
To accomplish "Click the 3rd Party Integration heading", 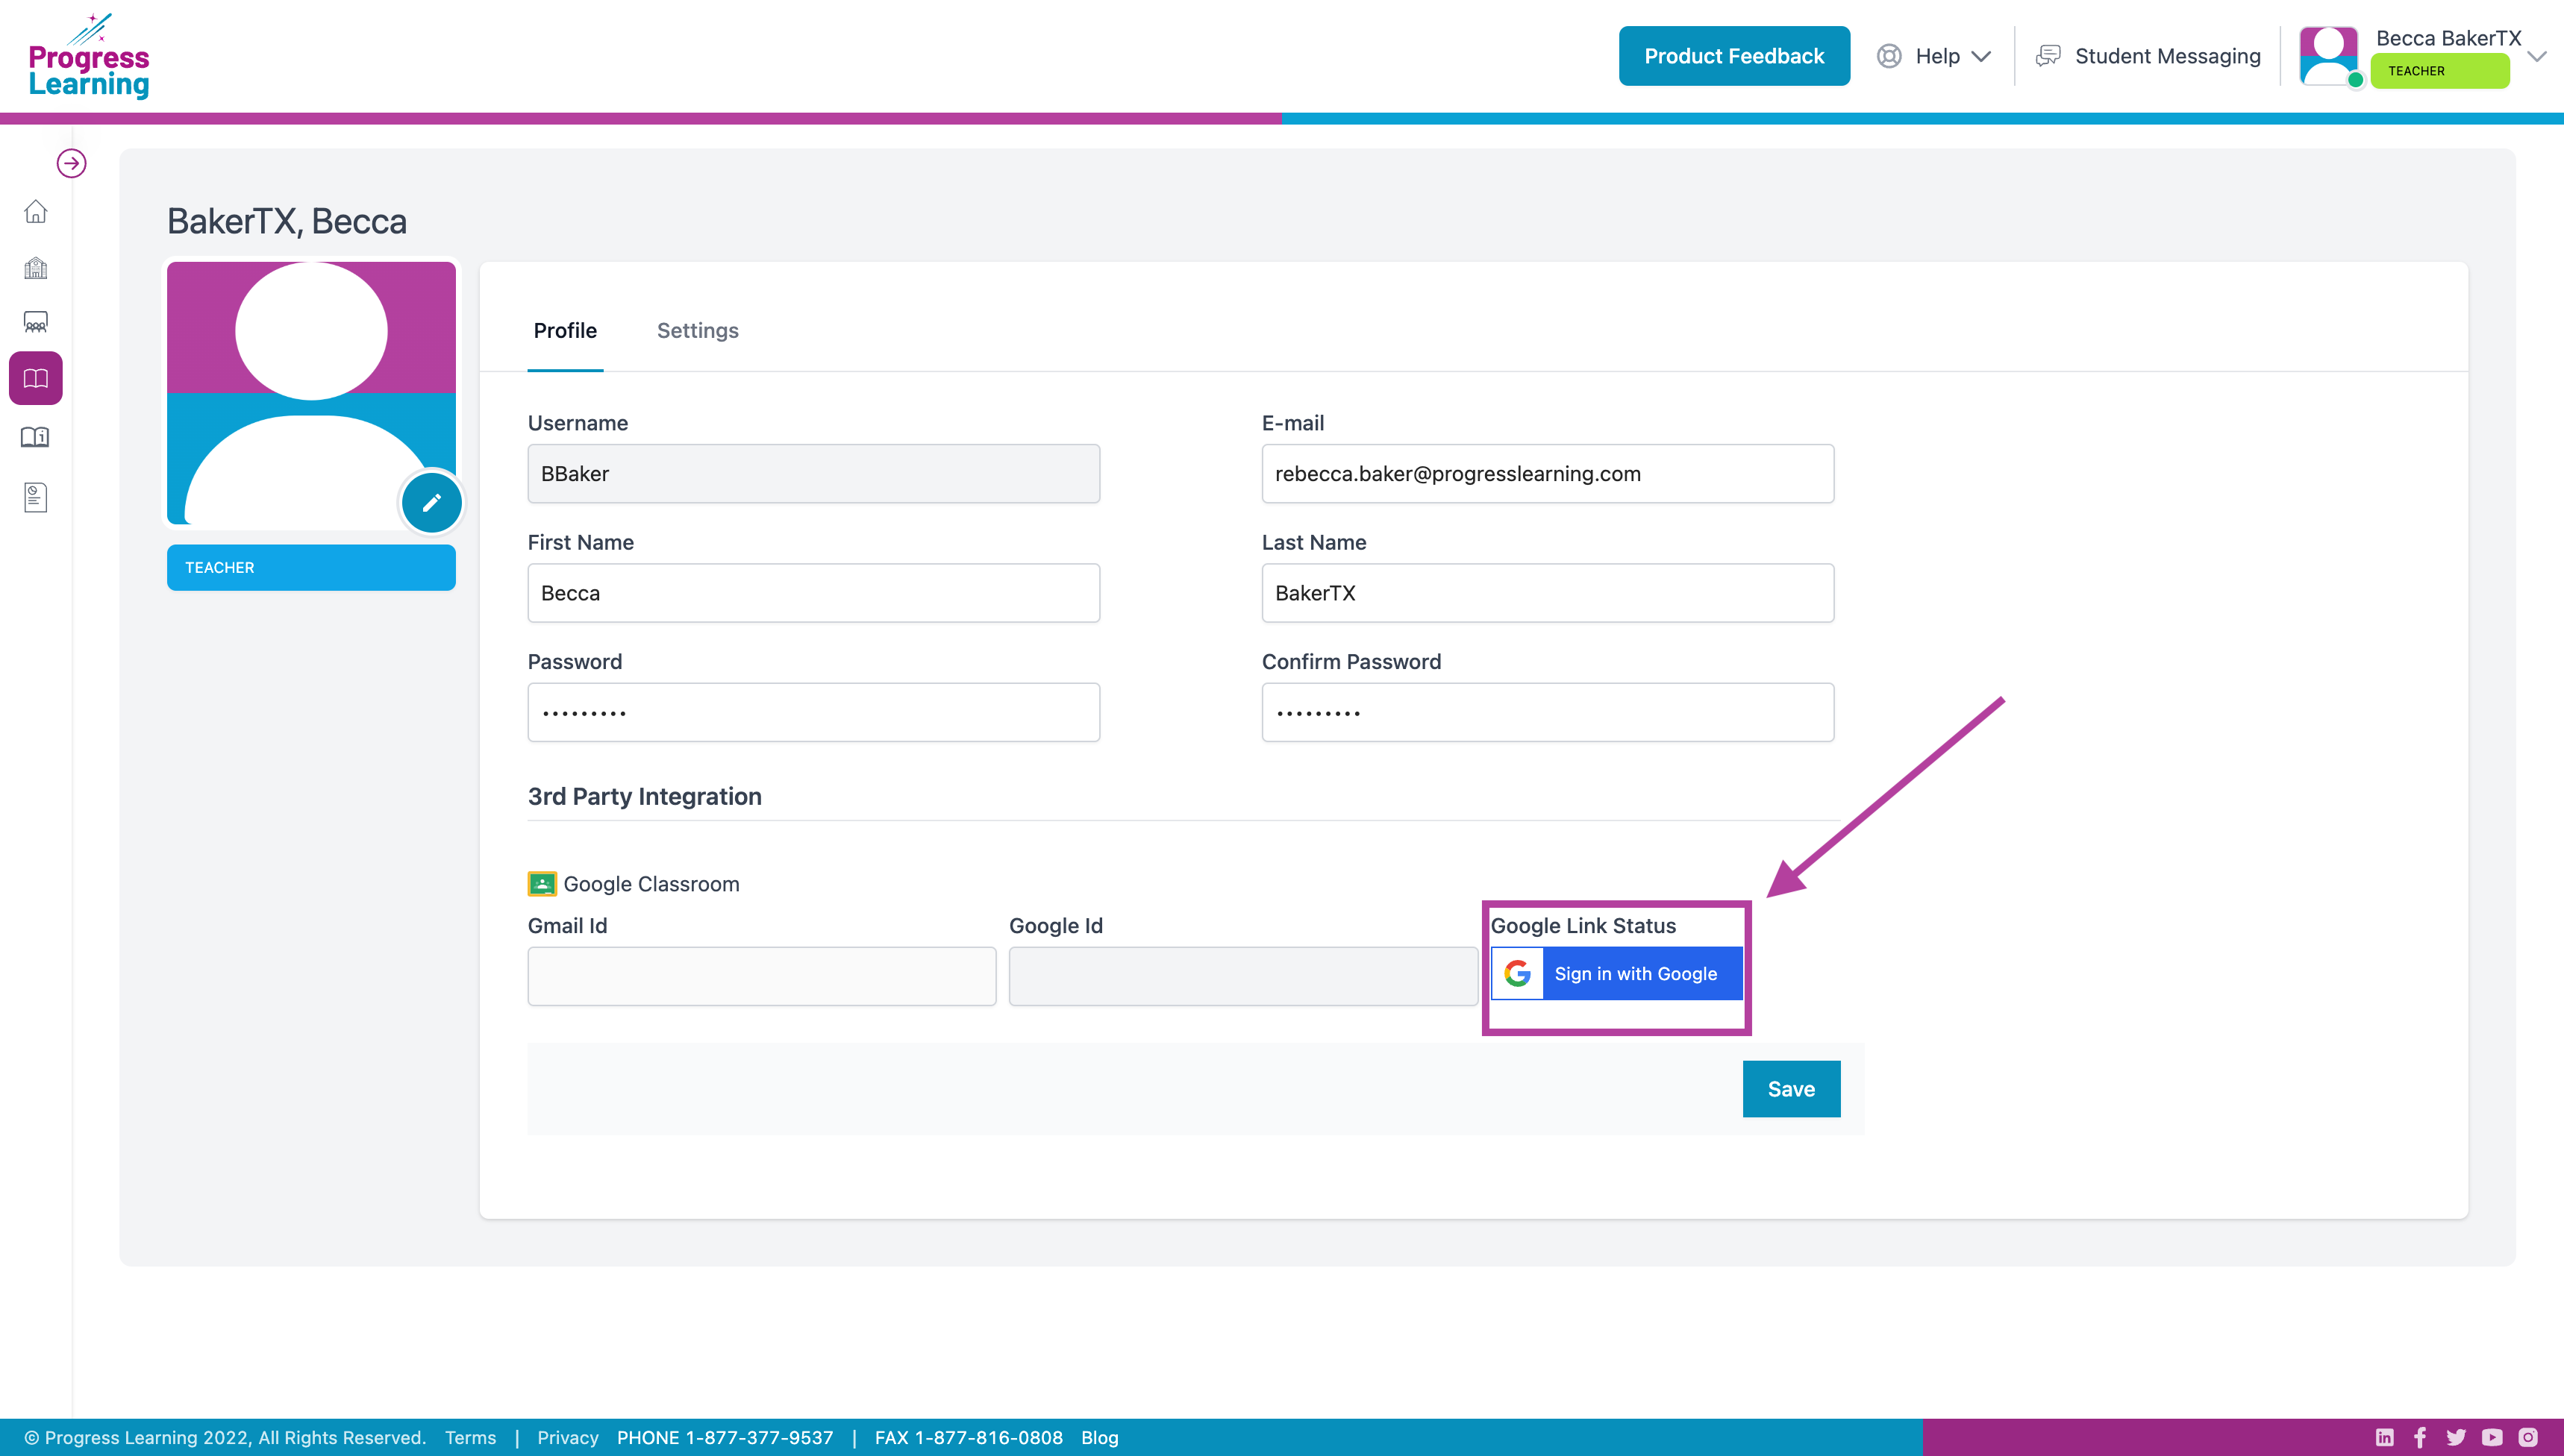I will (644, 796).
